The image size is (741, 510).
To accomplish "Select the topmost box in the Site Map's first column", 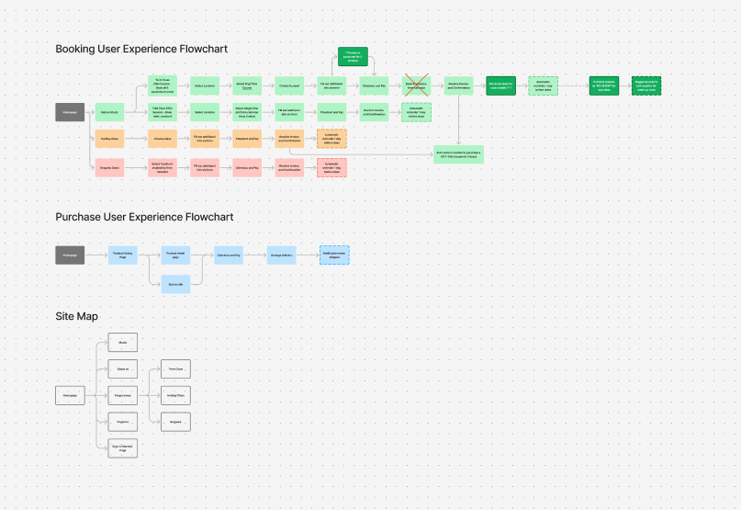I will click(x=123, y=342).
